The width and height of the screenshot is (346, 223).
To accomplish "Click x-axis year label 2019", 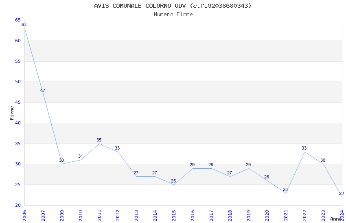I will [x=249, y=215].
